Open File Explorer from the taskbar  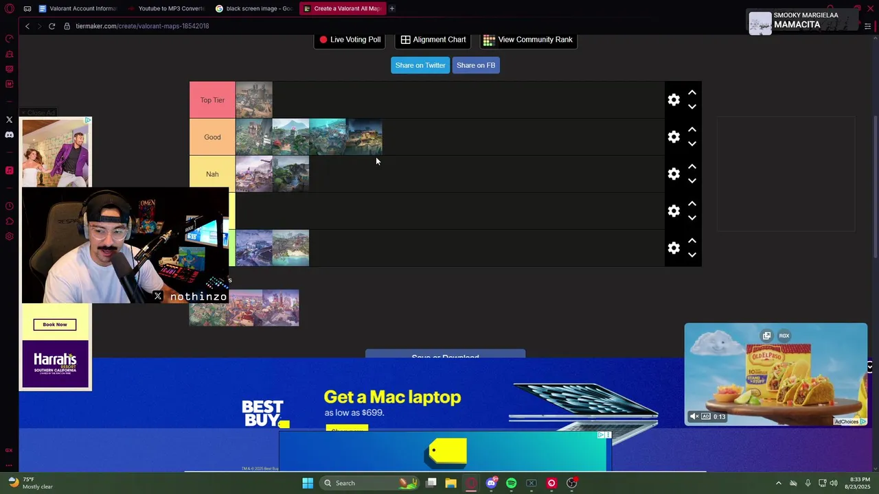coord(451,483)
